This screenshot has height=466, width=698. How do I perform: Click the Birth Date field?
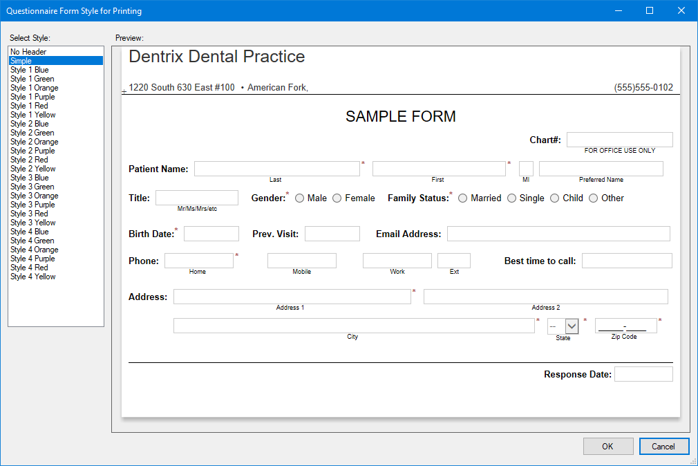pos(211,234)
